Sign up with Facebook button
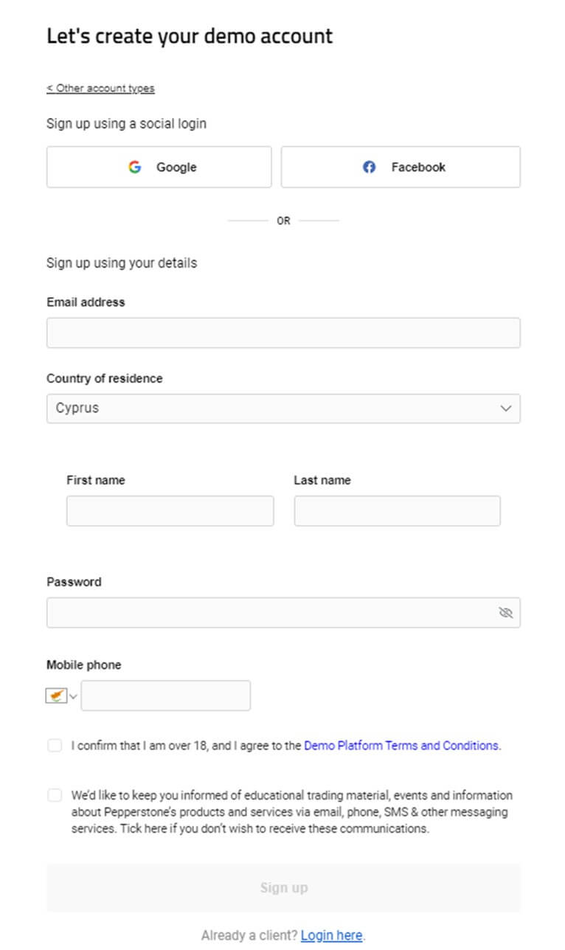 [x=401, y=167]
